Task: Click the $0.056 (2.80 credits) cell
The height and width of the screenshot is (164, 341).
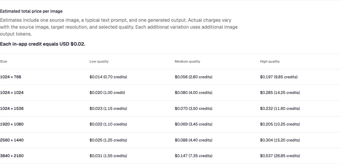Action: 194,77
